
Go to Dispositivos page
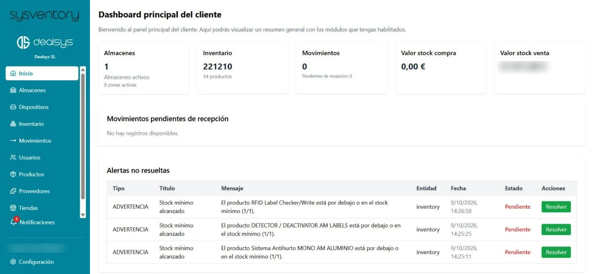pos(42,107)
